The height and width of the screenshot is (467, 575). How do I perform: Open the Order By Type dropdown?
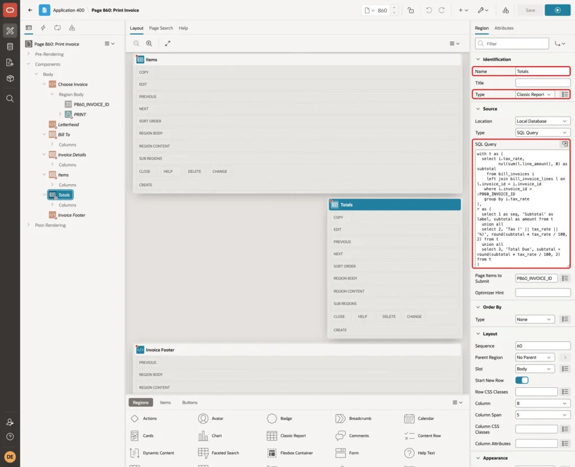pyautogui.click(x=535, y=319)
